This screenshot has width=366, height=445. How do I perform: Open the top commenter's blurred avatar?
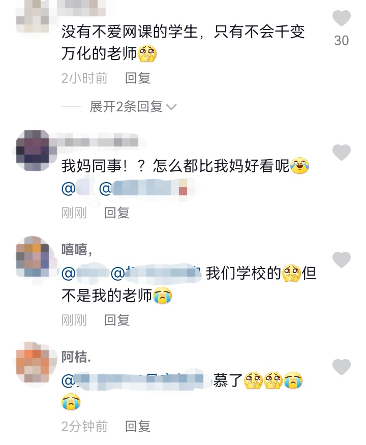tap(33, 16)
